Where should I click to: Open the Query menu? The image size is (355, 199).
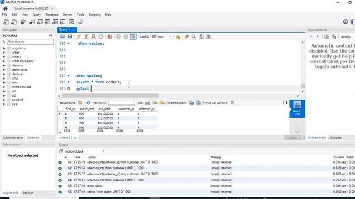37,15
